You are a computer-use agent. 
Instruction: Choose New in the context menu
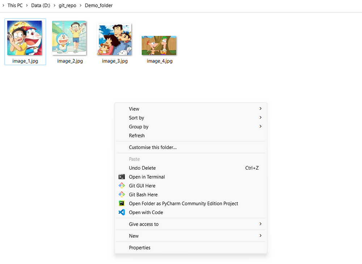(x=191, y=236)
